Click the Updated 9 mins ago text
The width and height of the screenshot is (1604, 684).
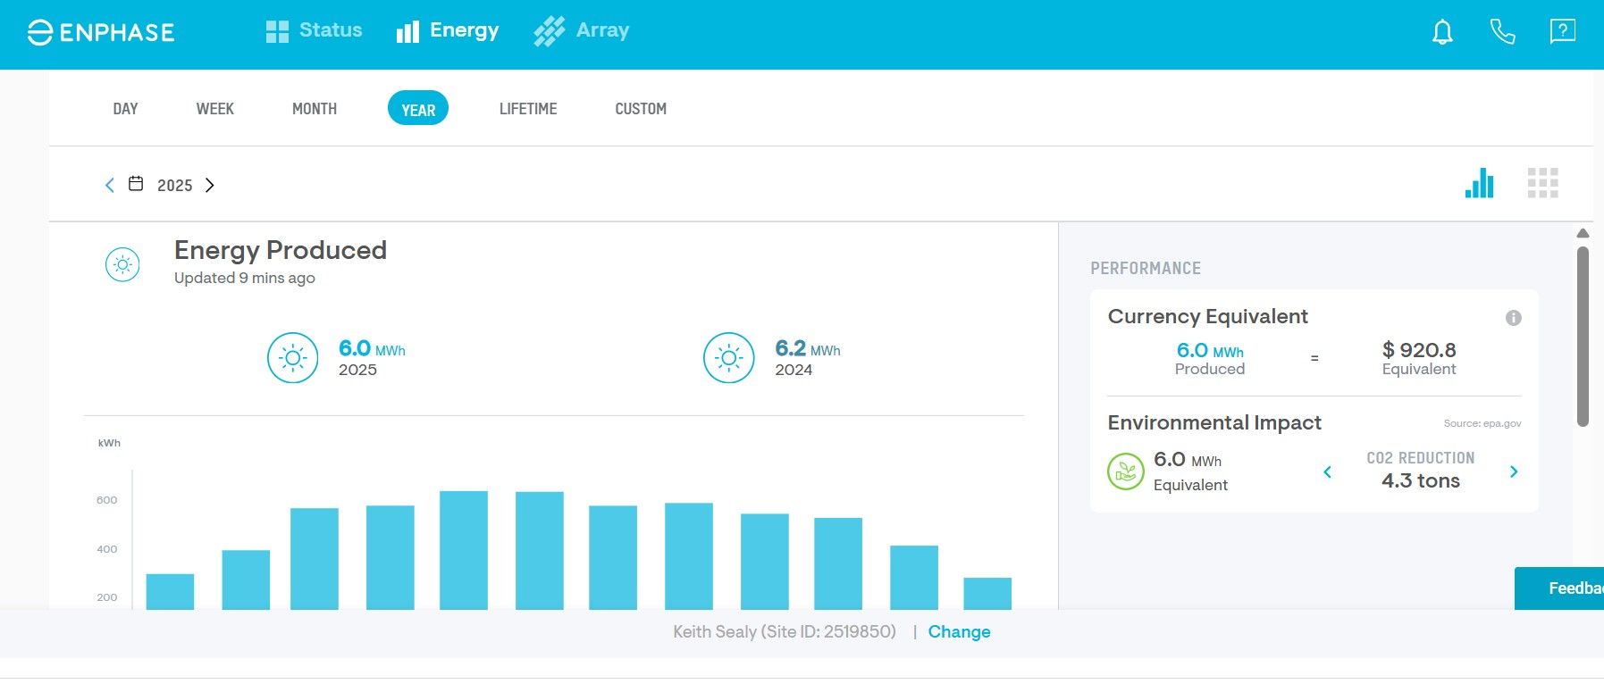click(x=245, y=278)
